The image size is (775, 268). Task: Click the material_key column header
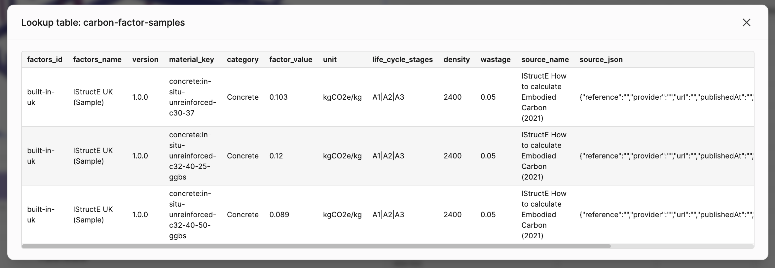pyautogui.click(x=192, y=59)
